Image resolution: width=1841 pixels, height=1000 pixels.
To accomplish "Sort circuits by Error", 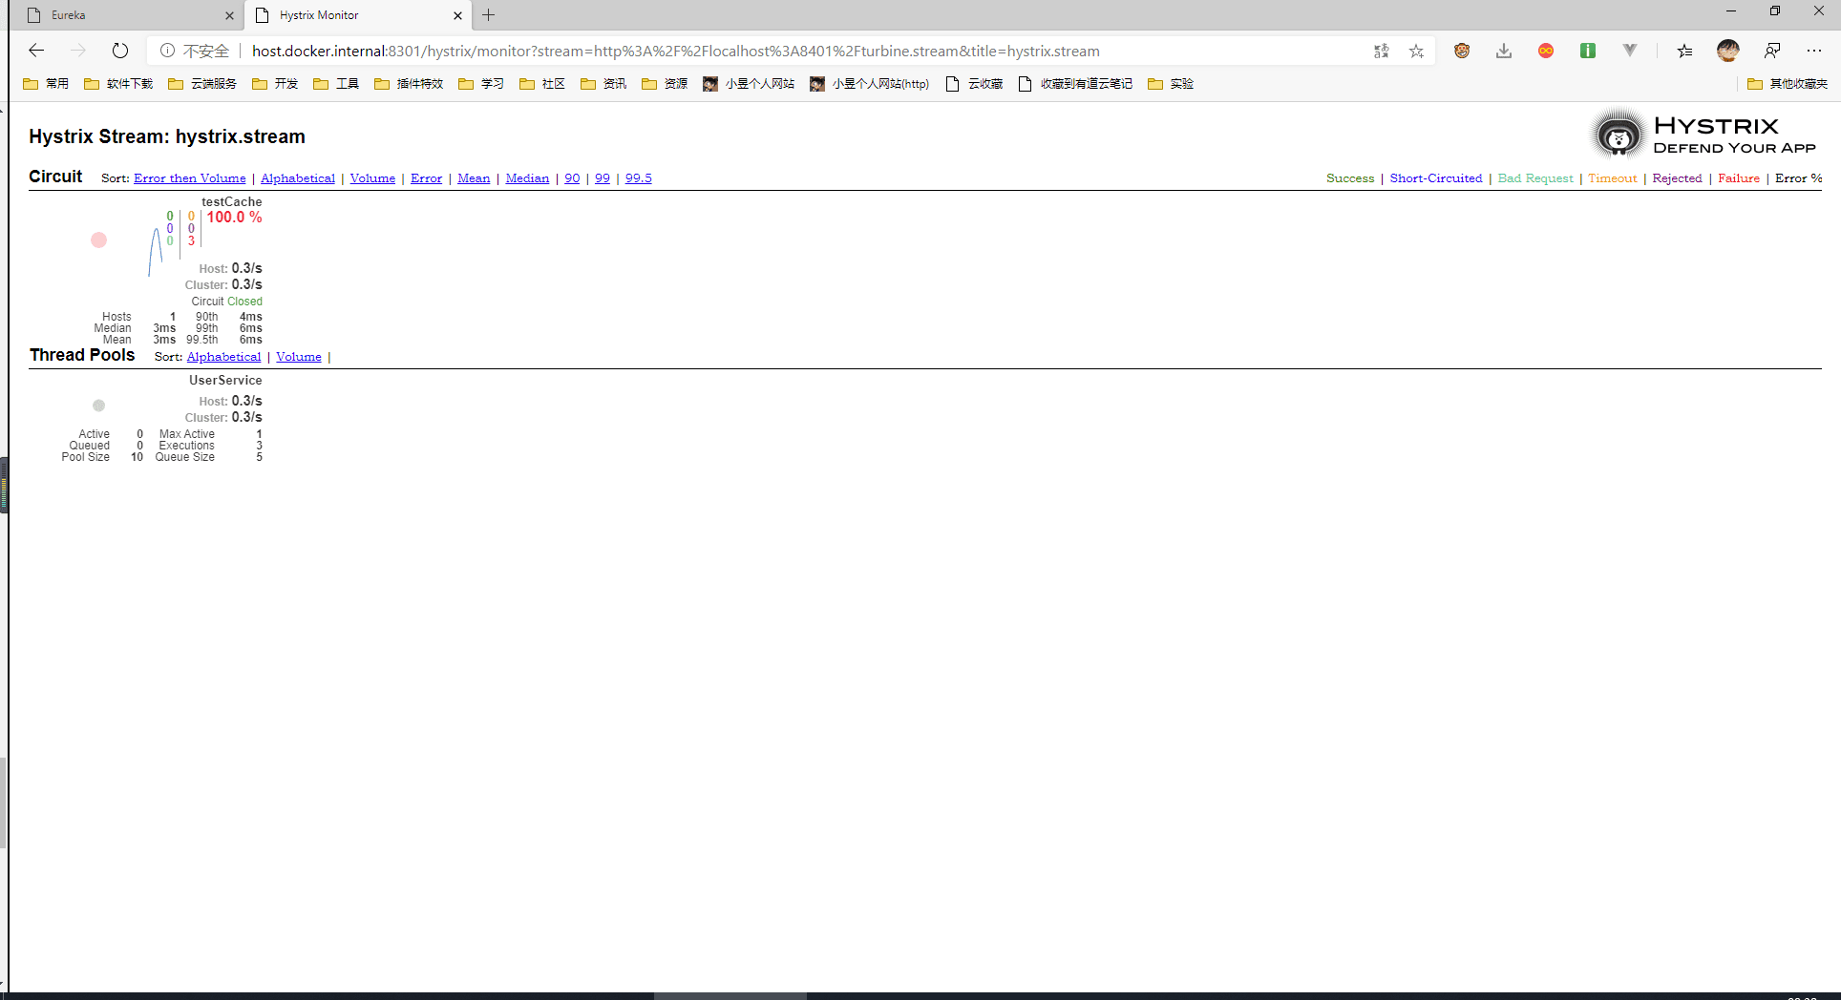I will pyautogui.click(x=426, y=178).
